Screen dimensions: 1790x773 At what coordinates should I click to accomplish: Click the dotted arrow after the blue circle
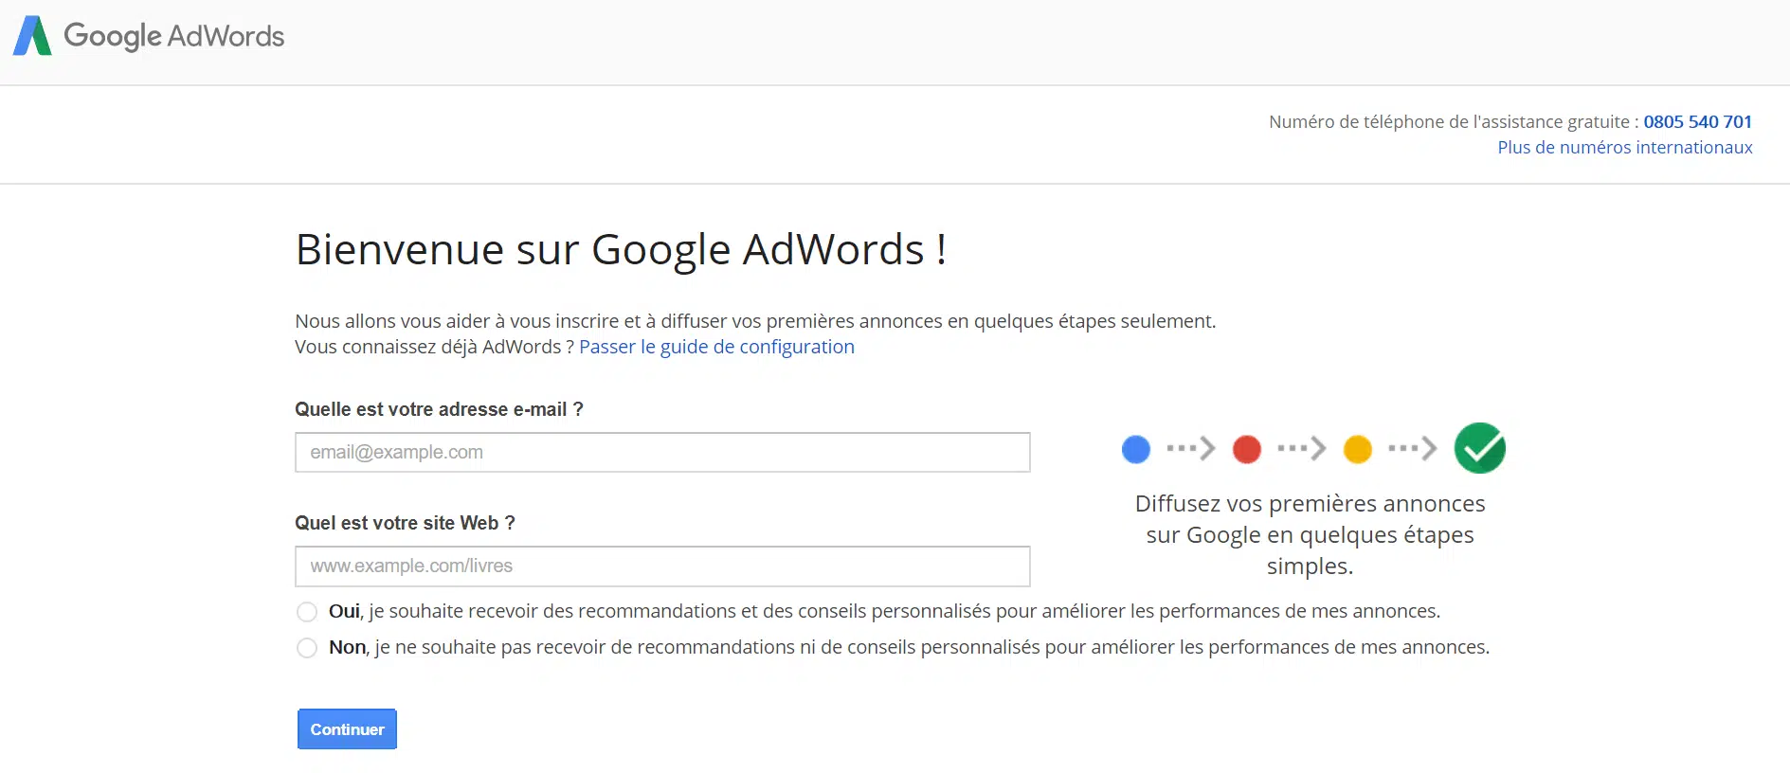tap(1190, 448)
